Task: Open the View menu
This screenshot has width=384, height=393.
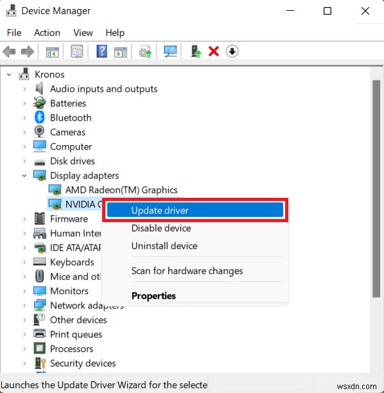Action: pos(83,33)
